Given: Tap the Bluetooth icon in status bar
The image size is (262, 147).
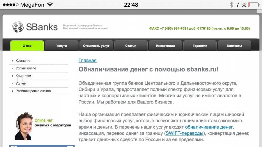Looking at the screenshot, I should (x=231, y=5).
